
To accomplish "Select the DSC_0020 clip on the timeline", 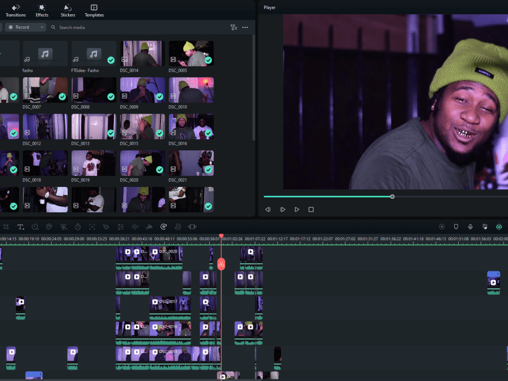I will pyautogui.click(x=166, y=258).
